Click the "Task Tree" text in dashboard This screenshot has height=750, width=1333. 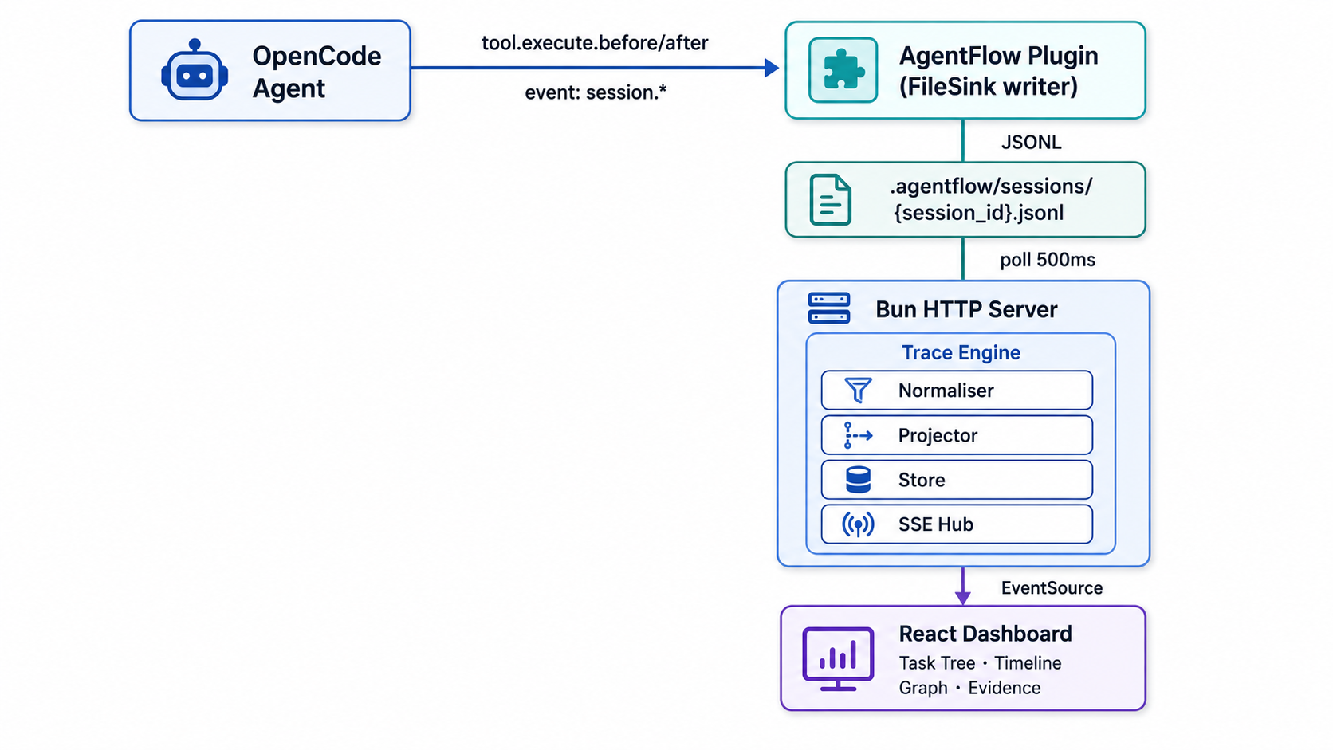click(937, 663)
